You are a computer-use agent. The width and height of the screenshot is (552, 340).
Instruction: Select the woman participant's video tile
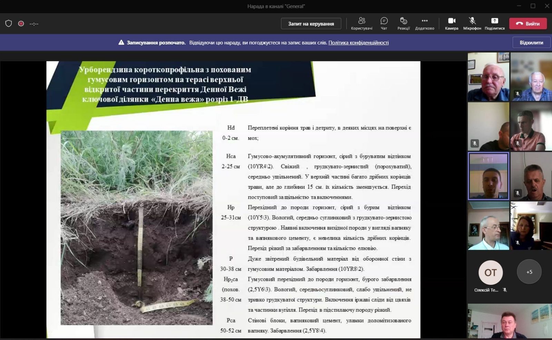click(x=531, y=226)
